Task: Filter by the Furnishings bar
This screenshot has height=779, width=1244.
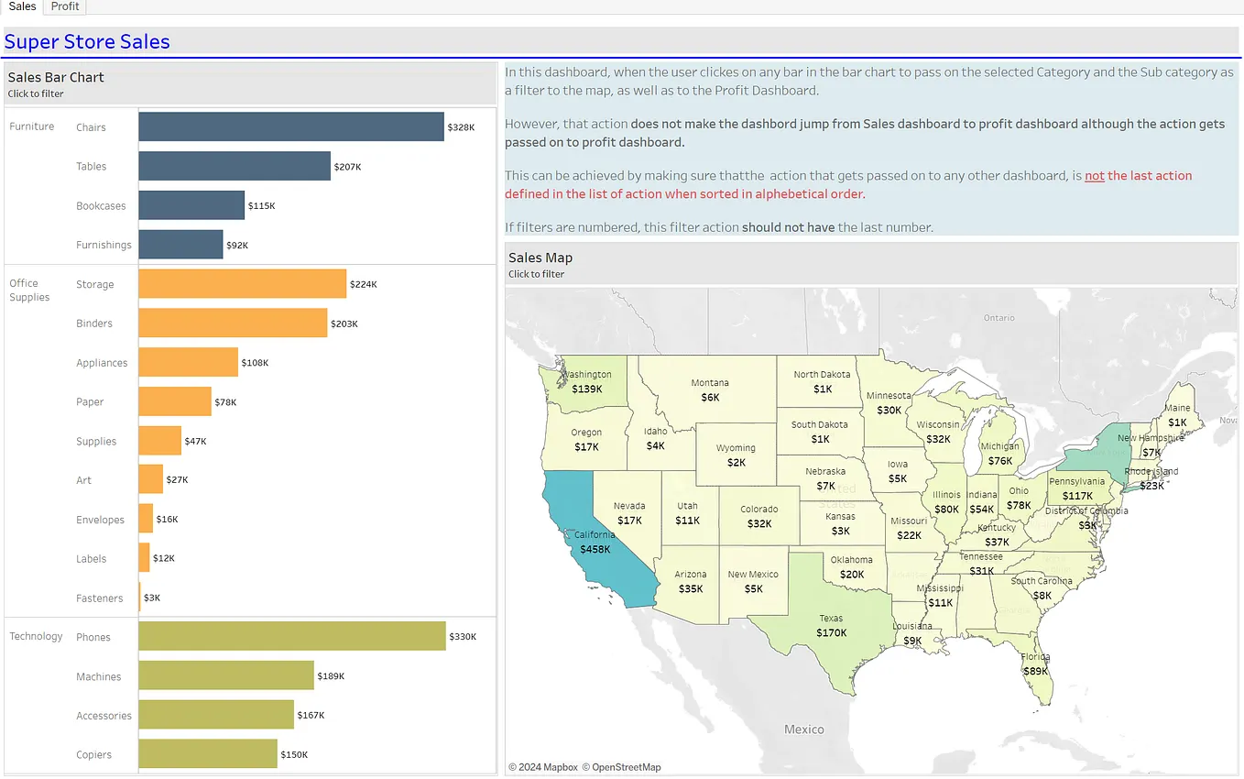Action: [180, 245]
